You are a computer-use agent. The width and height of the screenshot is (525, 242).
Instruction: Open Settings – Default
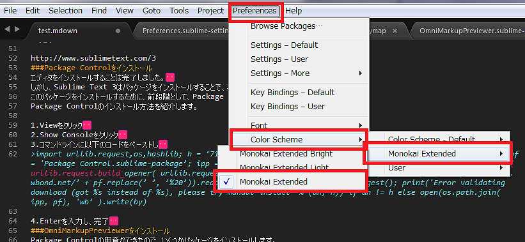pyautogui.click(x=299, y=45)
